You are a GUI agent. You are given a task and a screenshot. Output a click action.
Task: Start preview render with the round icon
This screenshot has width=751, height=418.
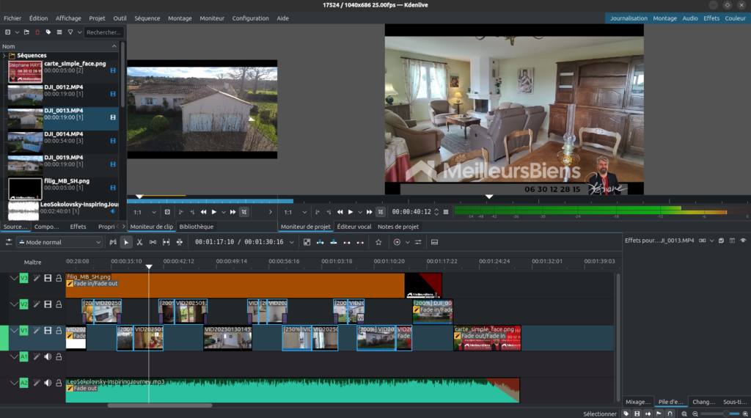coord(397,242)
